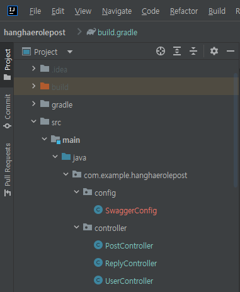Viewport: 240px width, 292px height.
Task: Click the main module folder icon
Action: [x=55, y=139]
